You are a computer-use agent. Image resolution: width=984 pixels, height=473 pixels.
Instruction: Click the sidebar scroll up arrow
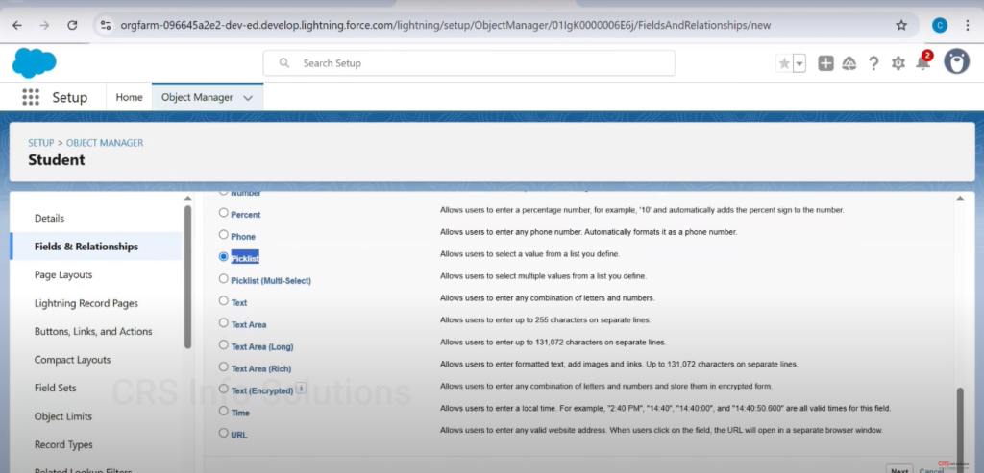[x=187, y=198]
